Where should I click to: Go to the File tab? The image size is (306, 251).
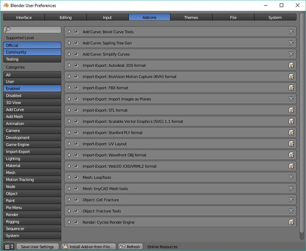coord(233,17)
